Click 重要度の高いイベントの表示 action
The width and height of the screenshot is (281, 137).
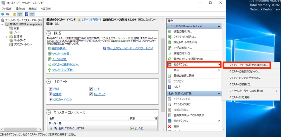189,115
